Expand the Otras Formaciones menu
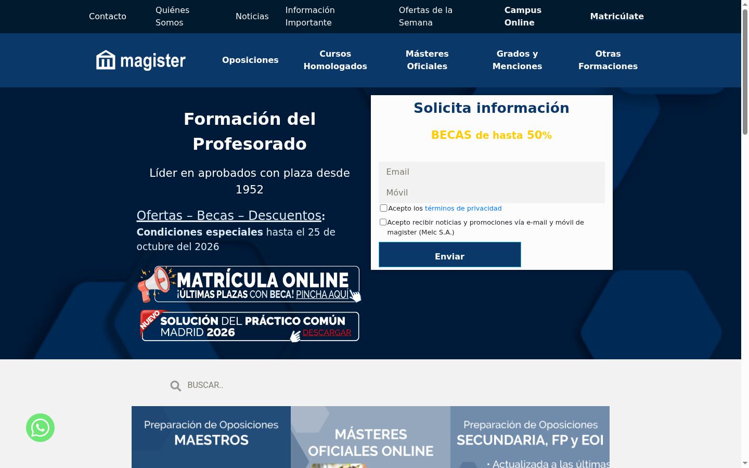 (608, 60)
